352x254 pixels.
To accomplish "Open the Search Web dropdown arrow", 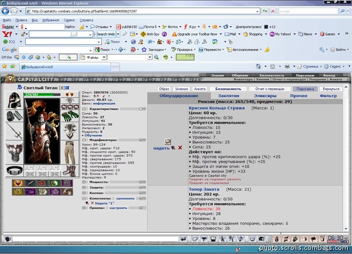I will (118, 35).
